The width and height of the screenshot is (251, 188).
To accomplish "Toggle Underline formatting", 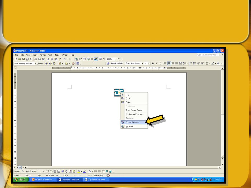I will pos(160,63).
